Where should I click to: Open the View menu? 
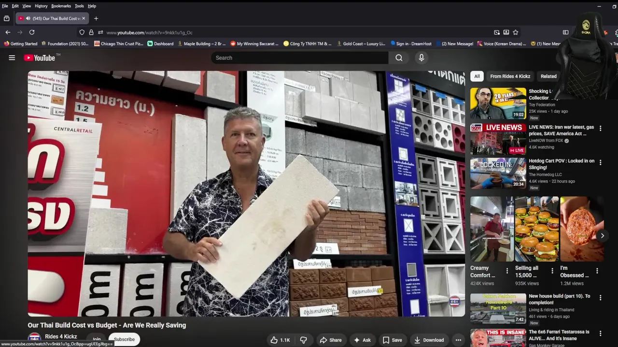click(27, 6)
